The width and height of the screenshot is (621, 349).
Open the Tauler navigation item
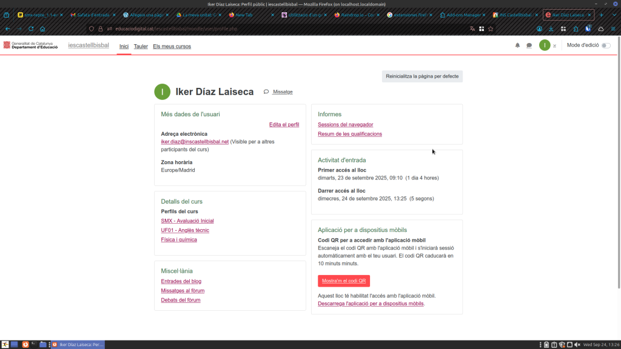click(x=141, y=46)
